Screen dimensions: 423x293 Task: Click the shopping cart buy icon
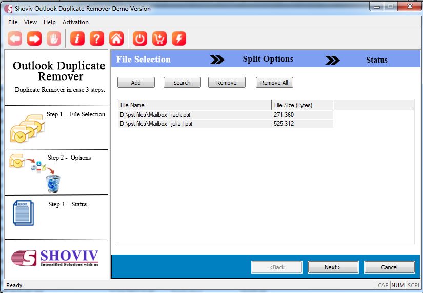tap(159, 38)
